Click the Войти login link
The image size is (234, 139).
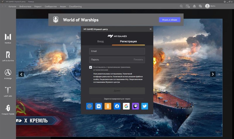213,6
